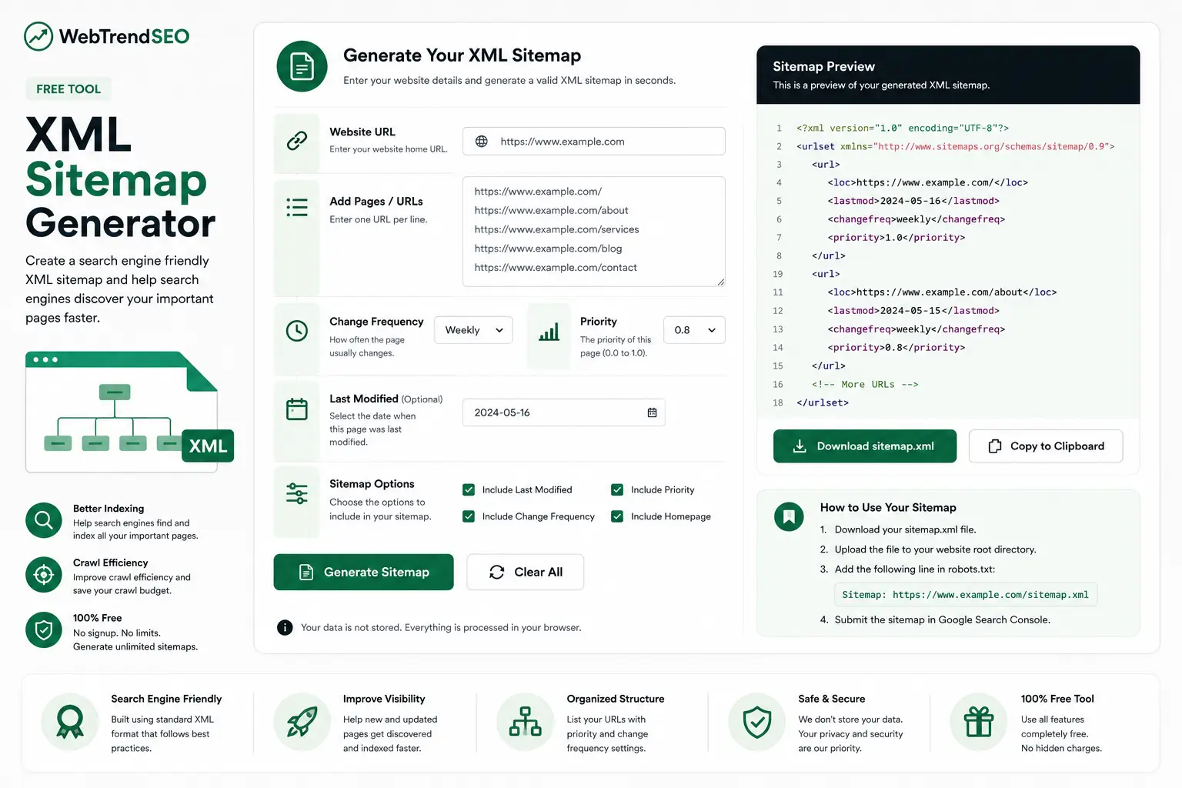
Task: Click the Last Modified date field 2024-05-16
Action: point(564,412)
